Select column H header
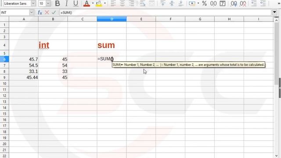 [229, 19]
